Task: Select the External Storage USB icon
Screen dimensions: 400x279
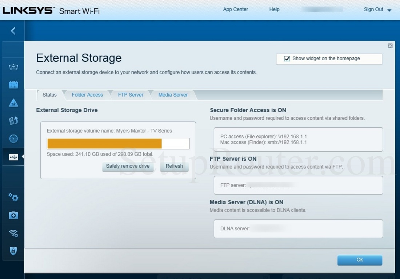Action: pos(13,157)
